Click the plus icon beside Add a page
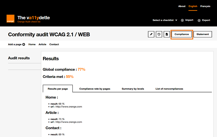This screenshot has width=217, height=137. coord(24,44)
